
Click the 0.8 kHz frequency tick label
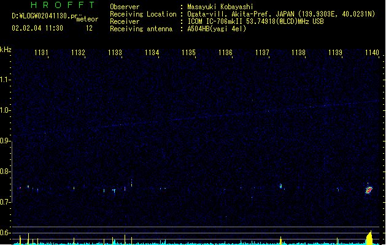point(4,171)
